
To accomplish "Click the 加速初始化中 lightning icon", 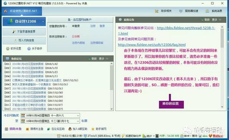I will [x=123, y=136].
